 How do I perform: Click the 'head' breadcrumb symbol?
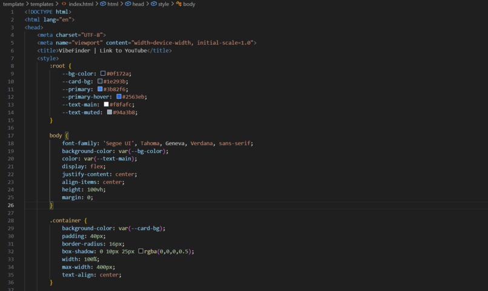pyautogui.click(x=138, y=4)
